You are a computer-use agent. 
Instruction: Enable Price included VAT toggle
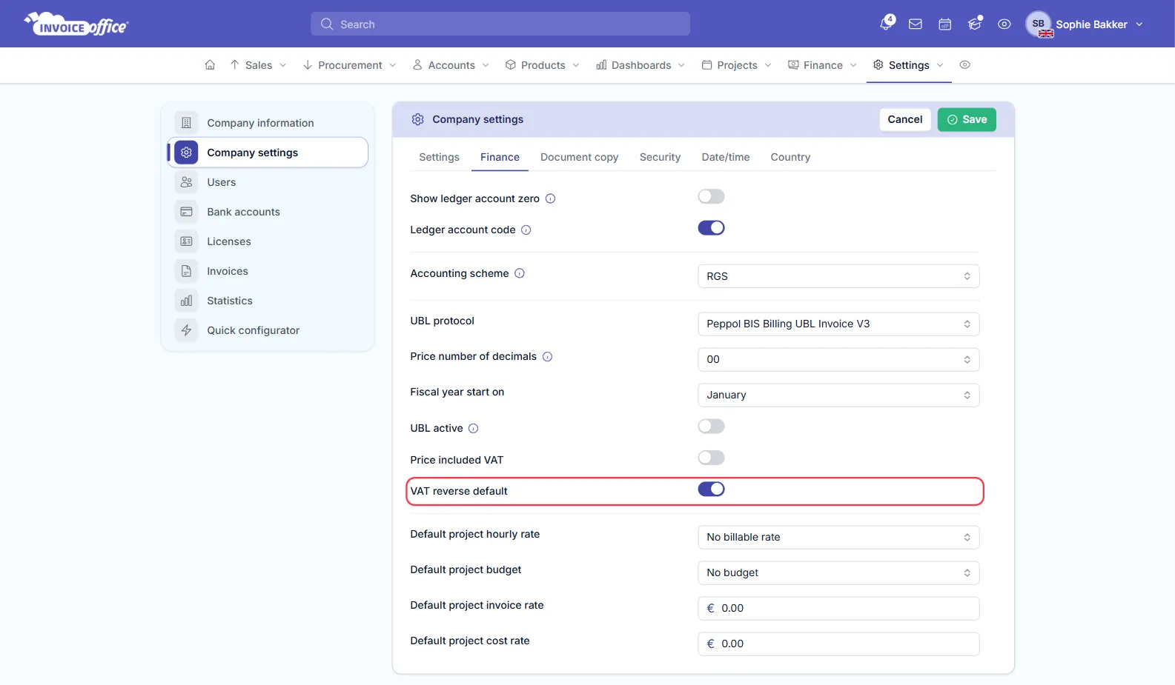tap(711, 458)
